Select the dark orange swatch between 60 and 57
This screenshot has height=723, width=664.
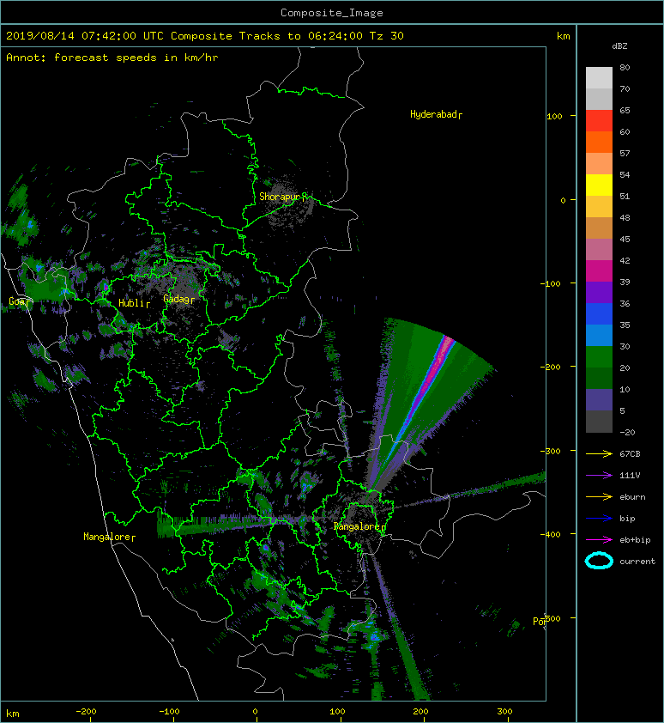[x=599, y=142]
